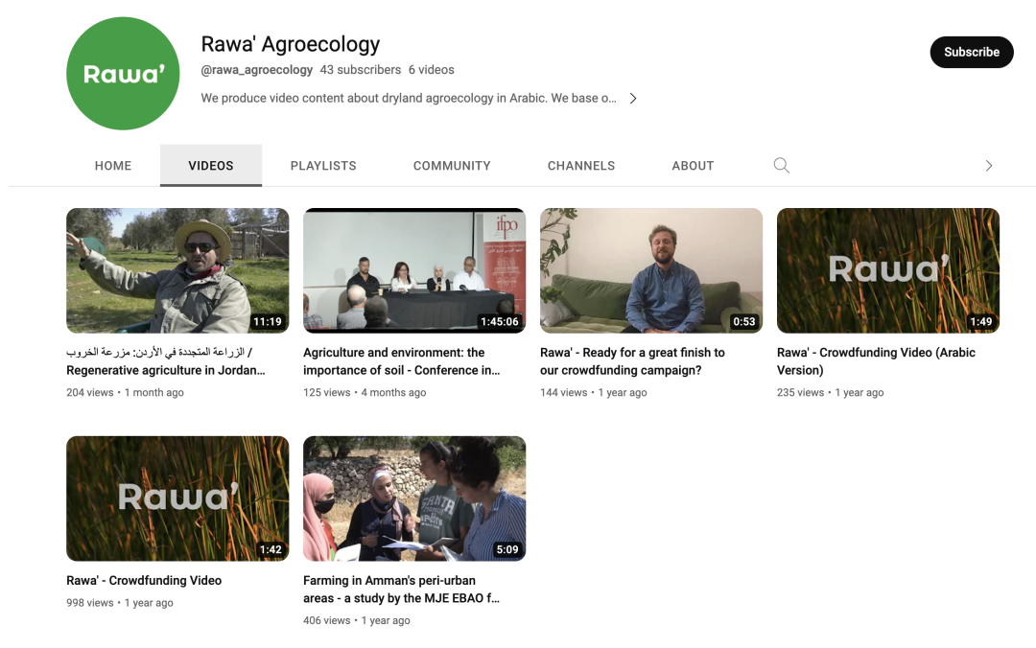
Task: Click the description 'We produce video content about dryland agroecology'
Action: click(x=409, y=99)
